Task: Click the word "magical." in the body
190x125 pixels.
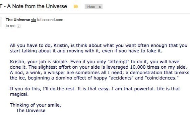Action: click(x=19, y=94)
